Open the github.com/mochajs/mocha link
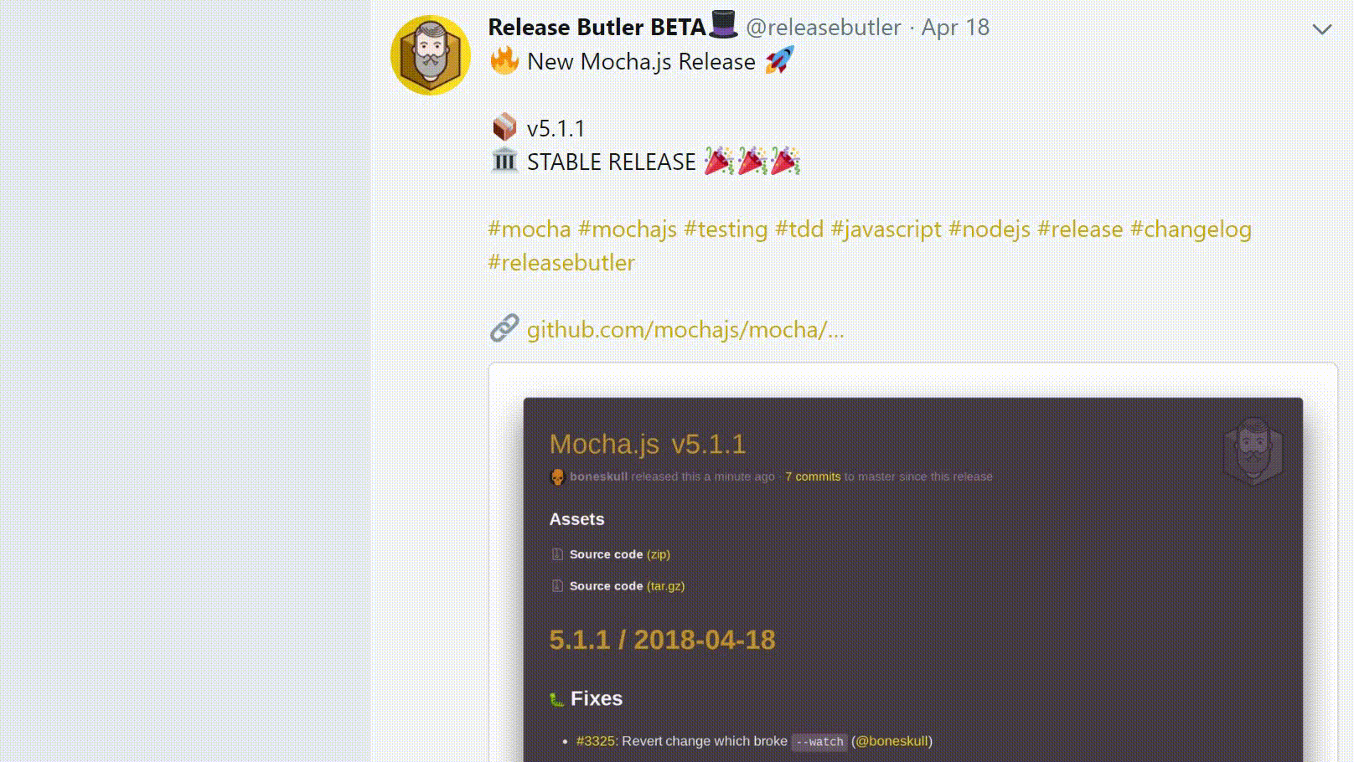This screenshot has width=1354, height=762. pos(685,330)
